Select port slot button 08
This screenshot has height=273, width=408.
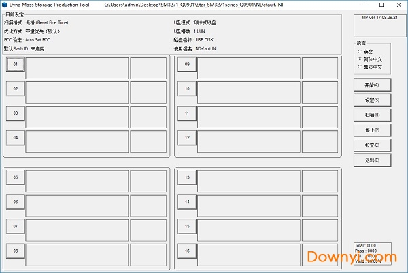coord(15,250)
